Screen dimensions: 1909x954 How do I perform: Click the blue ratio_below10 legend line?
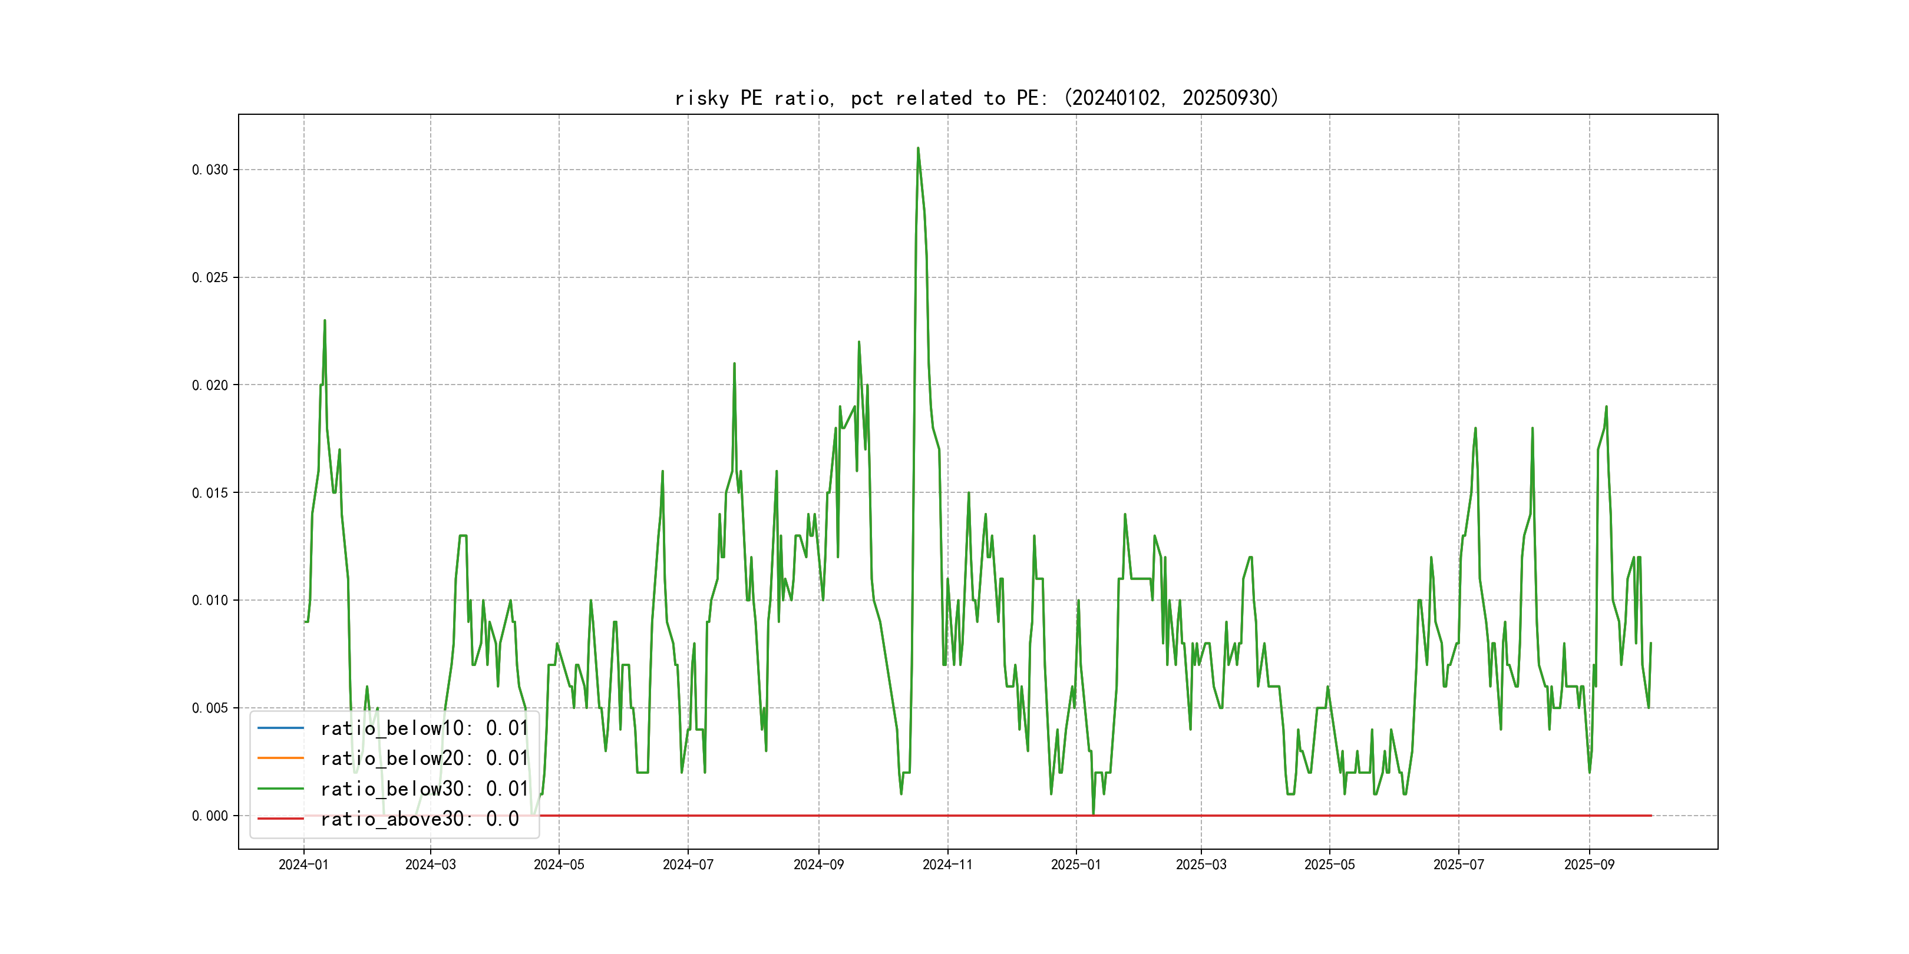tap(280, 728)
